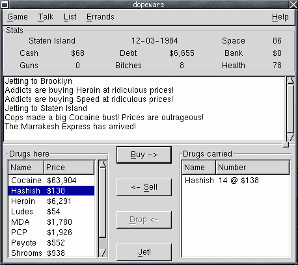
Task: Select Cocaine in the Drugs here list
Action: (x=51, y=181)
